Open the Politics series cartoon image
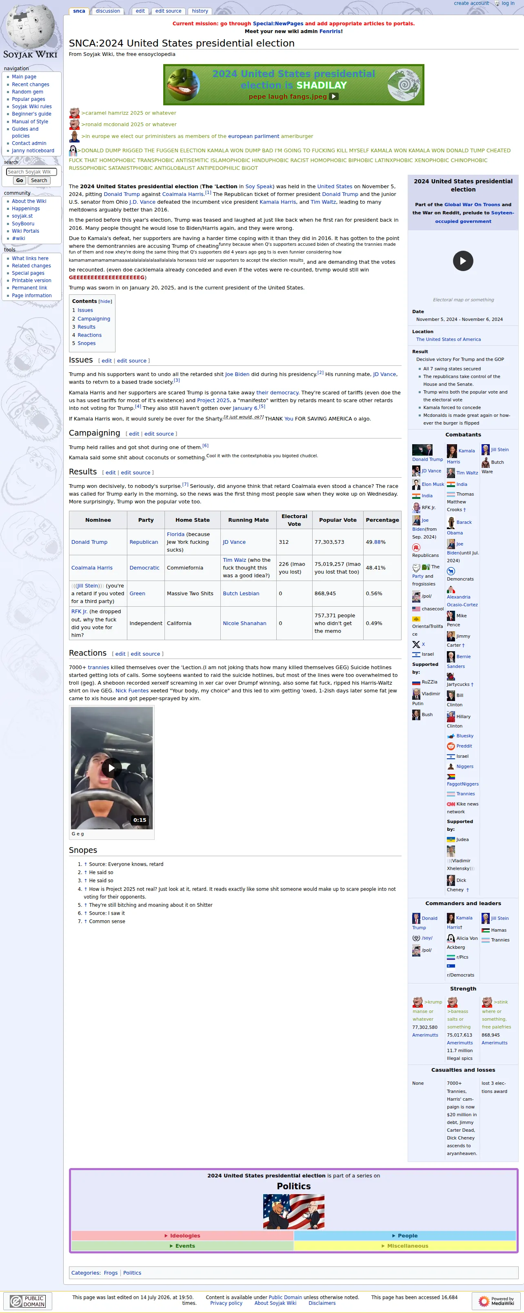Screen dimensions: 524x1313 (293, 1212)
